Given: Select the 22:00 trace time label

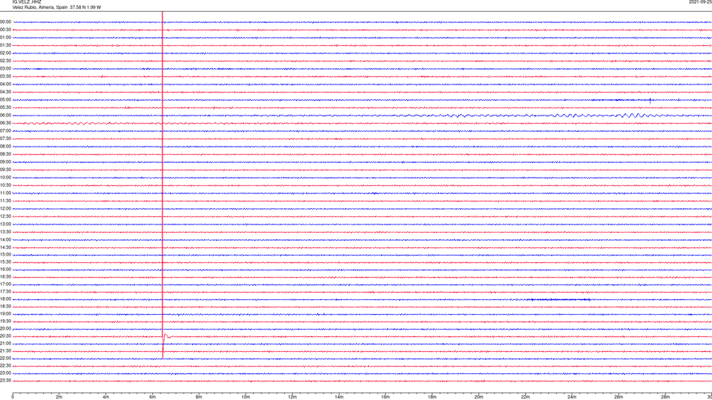Looking at the screenshot, I should tap(5, 359).
